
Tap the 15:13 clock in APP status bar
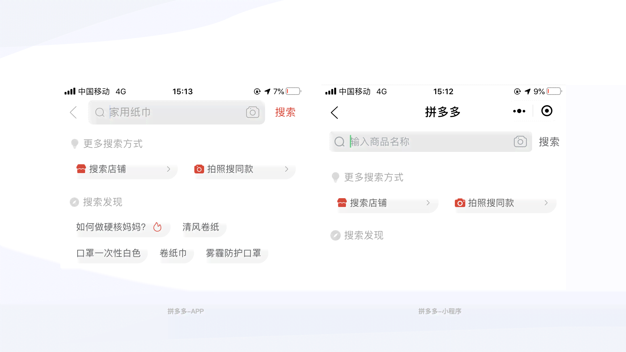pyautogui.click(x=183, y=92)
